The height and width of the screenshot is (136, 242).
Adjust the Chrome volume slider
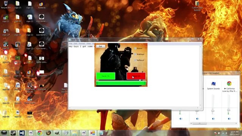click(228, 110)
